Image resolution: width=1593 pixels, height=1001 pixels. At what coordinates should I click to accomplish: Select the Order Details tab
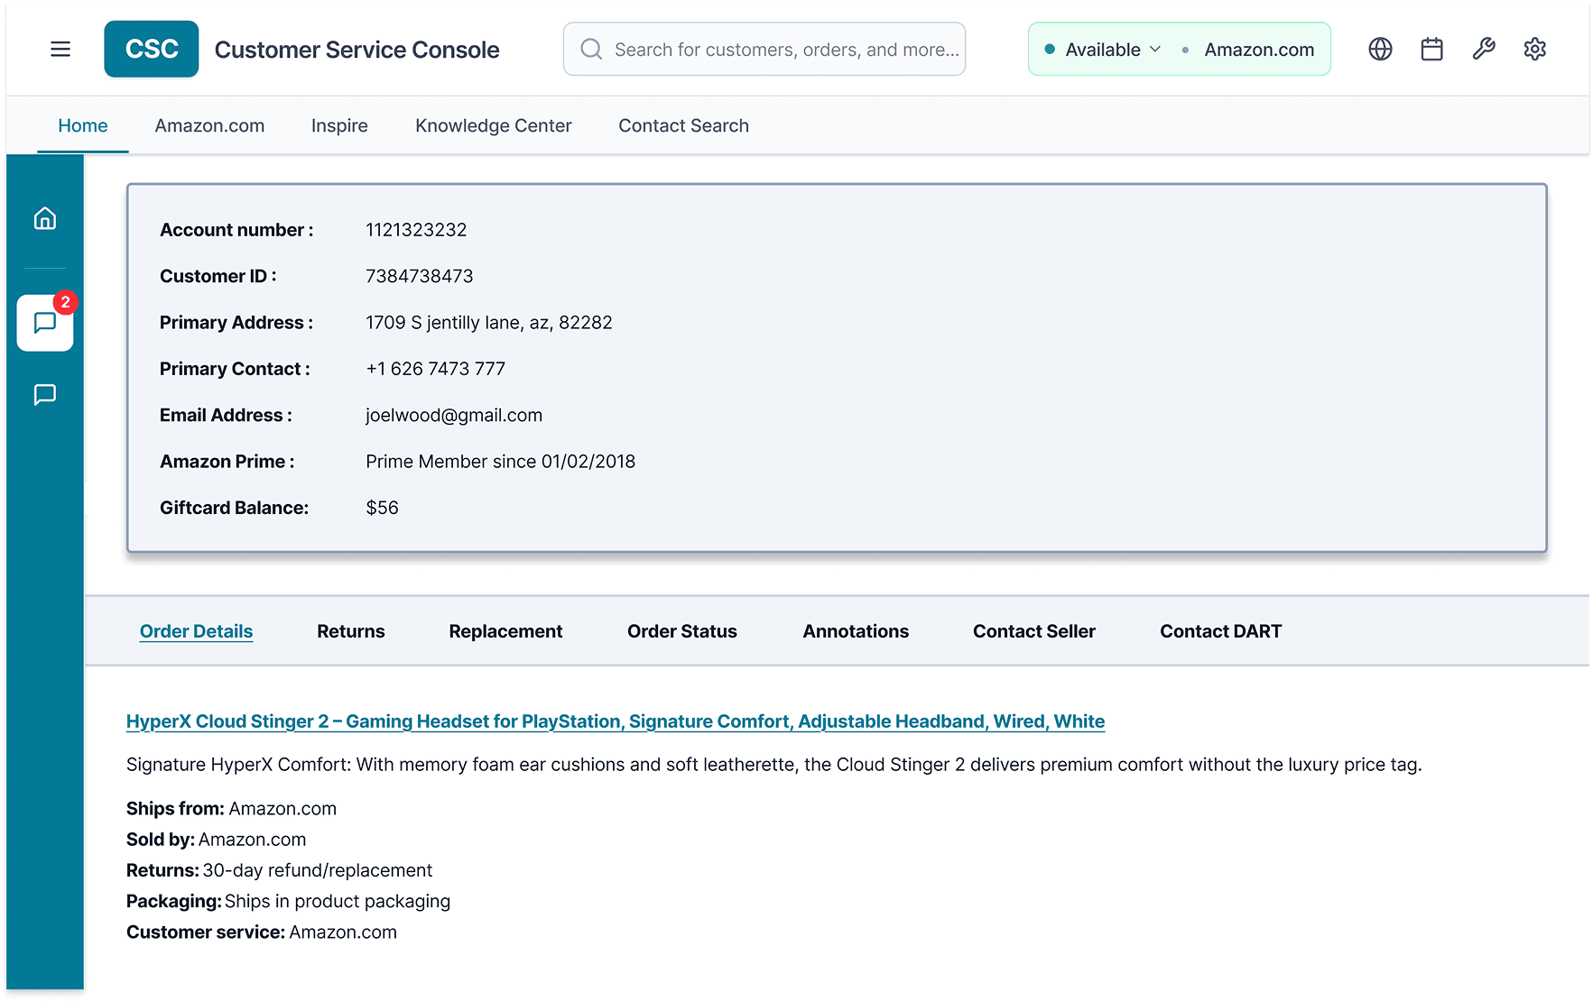(196, 631)
